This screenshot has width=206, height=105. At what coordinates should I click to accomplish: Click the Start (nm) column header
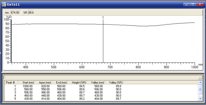pos(27,82)
